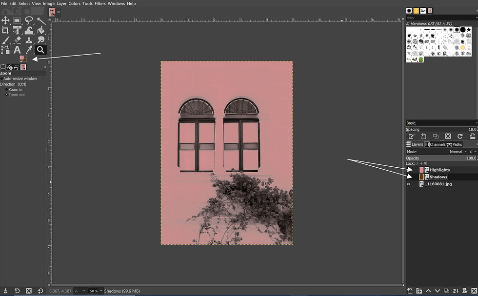
Task: Lower the selected layer one step
Action: 438,291
